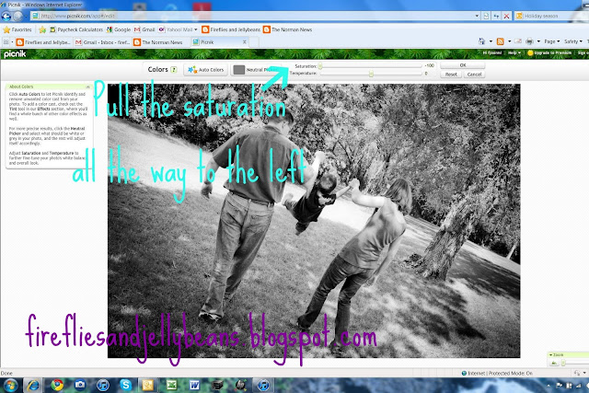Reset the color adjustments
This screenshot has width=589, height=393.
451,74
